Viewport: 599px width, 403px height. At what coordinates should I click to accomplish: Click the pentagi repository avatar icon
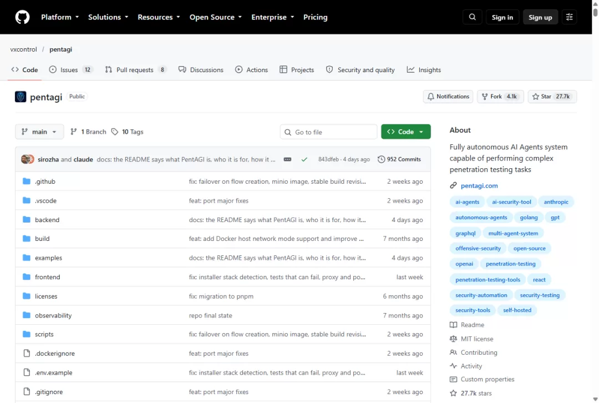(21, 97)
